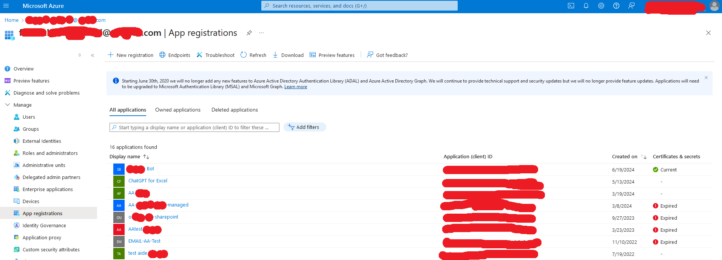Pin the App registrations blade

coord(249,33)
